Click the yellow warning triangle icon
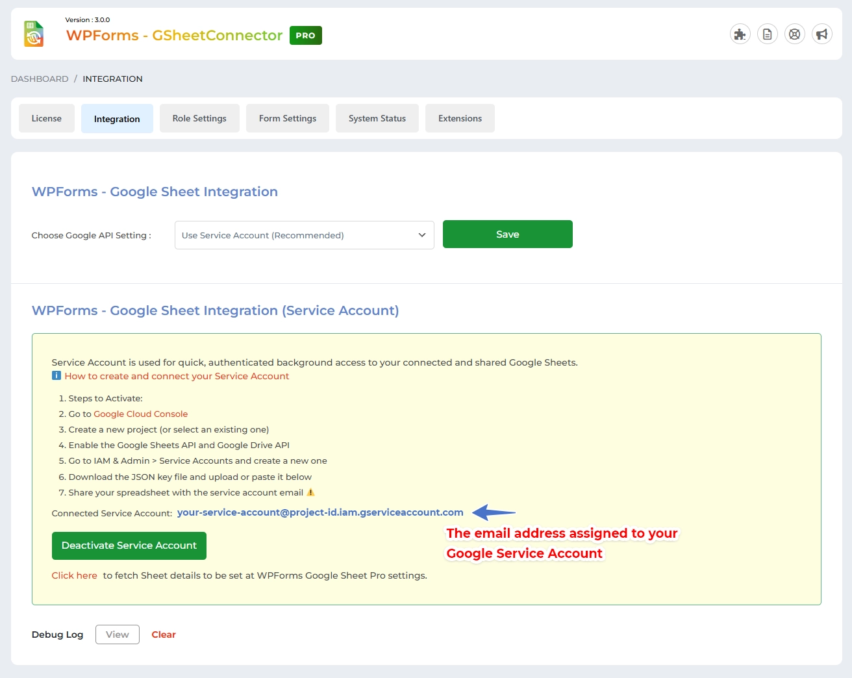 pos(310,492)
